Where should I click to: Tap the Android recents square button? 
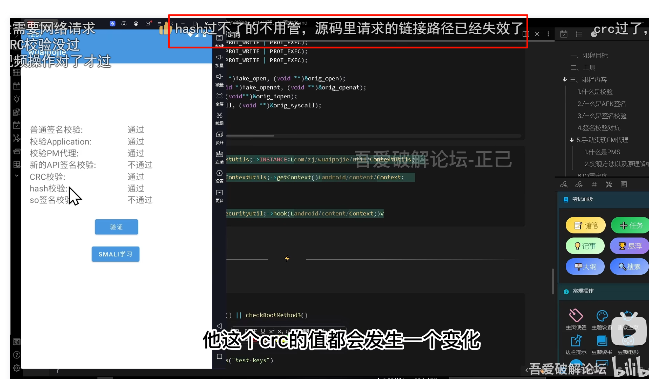click(x=220, y=356)
